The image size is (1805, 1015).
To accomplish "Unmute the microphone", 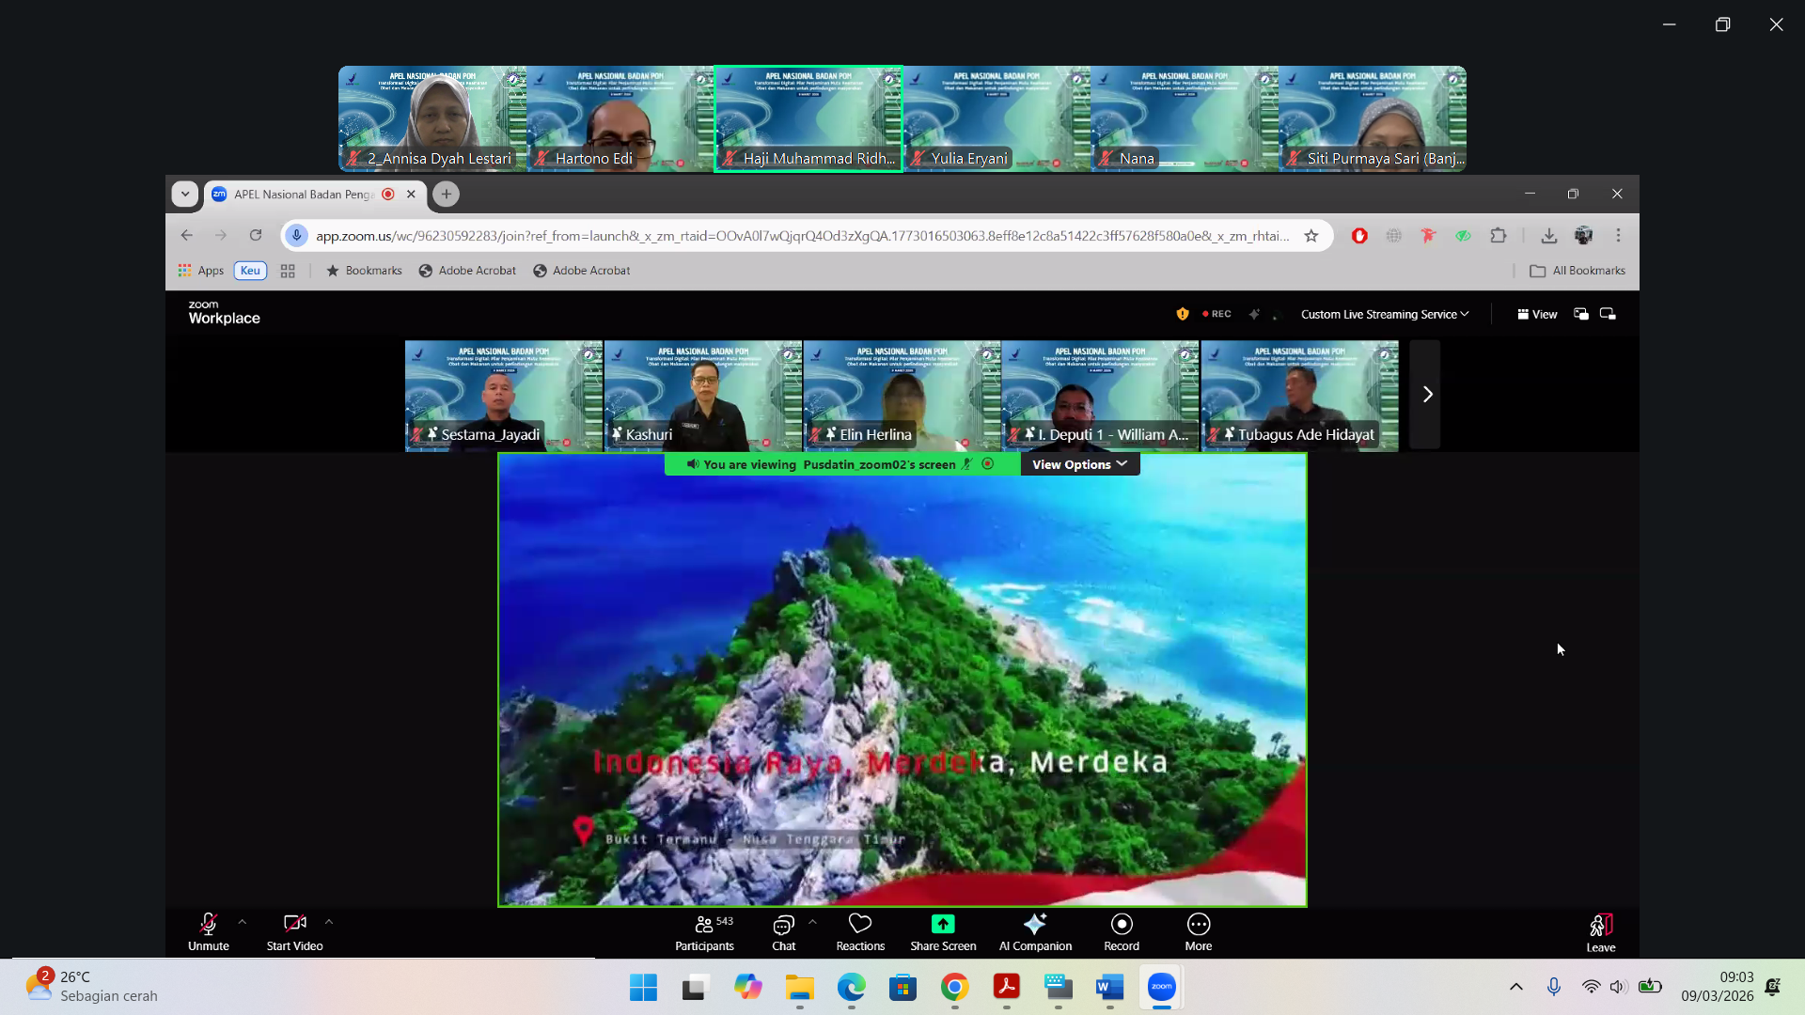I will 208,925.
